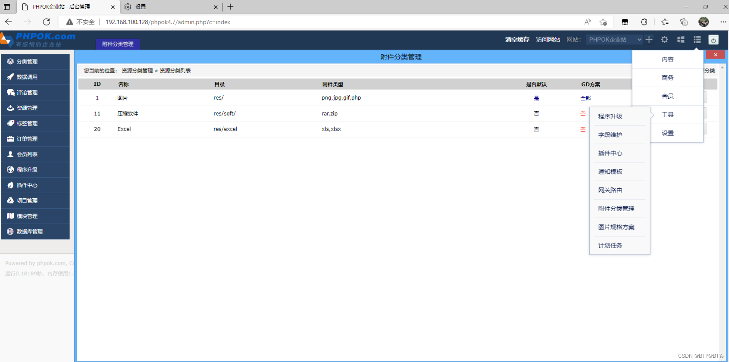Choose 插件中心 in the submenu
This screenshot has width=729, height=362.
[619, 153]
